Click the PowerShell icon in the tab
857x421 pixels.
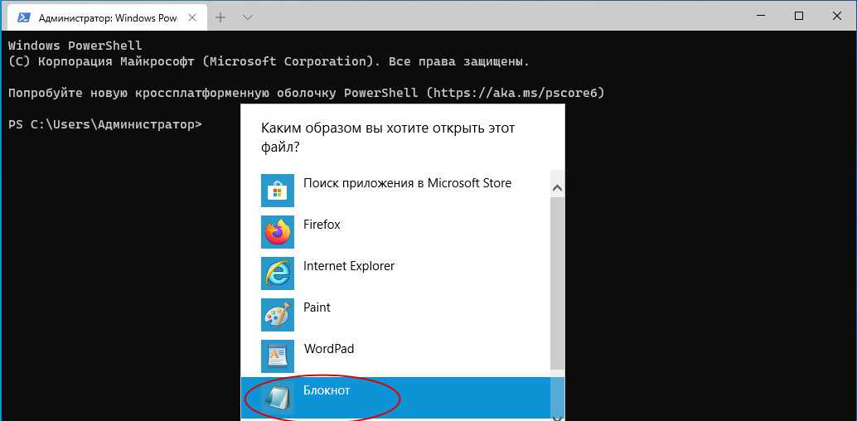tap(24, 17)
